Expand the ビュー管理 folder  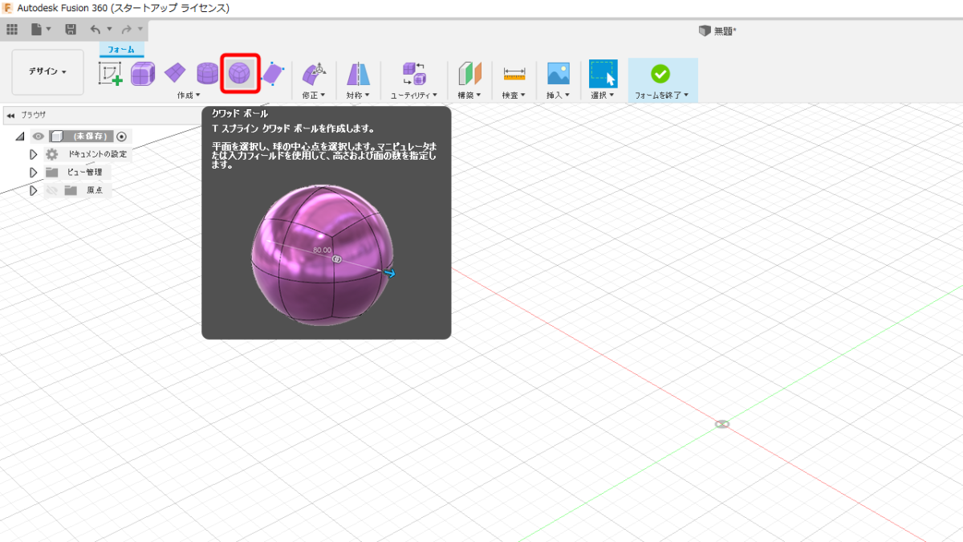click(x=34, y=172)
